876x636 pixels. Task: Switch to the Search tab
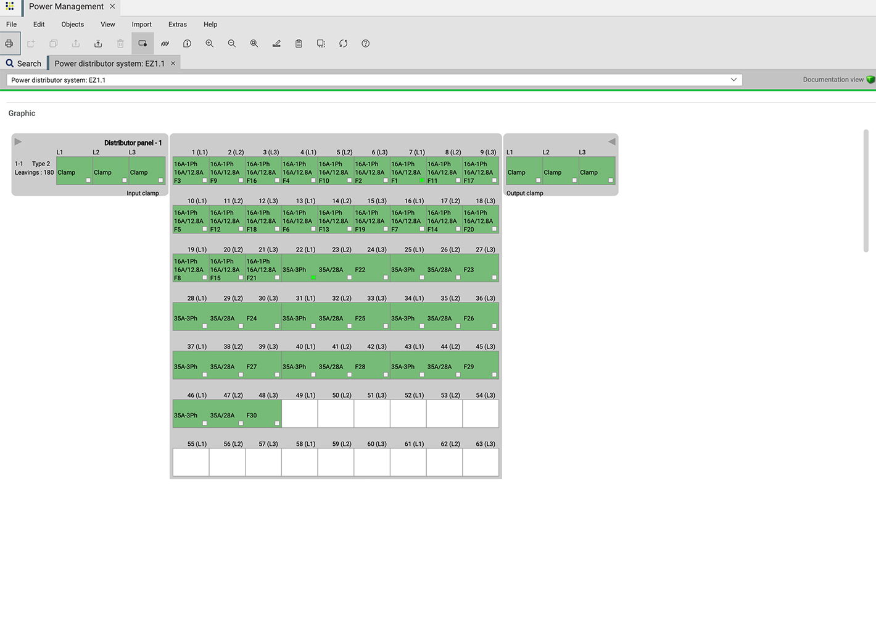pyautogui.click(x=24, y=63)
